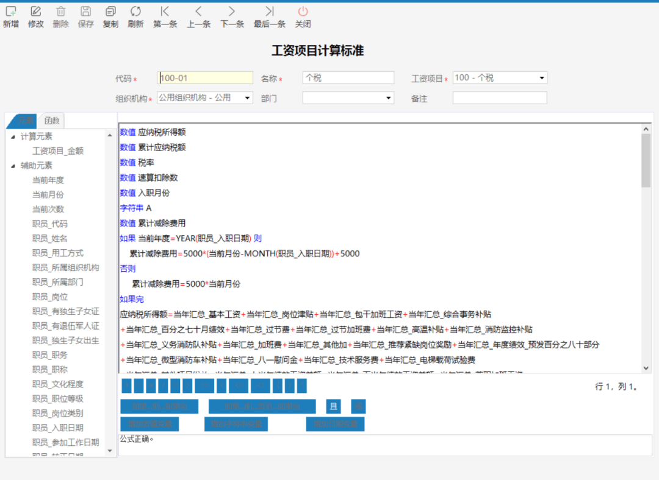659x480 pixels.
Task: Collapse the 计算元素 tree node
Action: 13,137
